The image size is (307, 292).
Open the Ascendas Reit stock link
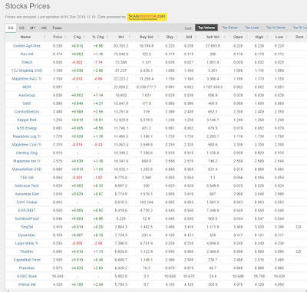[27, 194]
